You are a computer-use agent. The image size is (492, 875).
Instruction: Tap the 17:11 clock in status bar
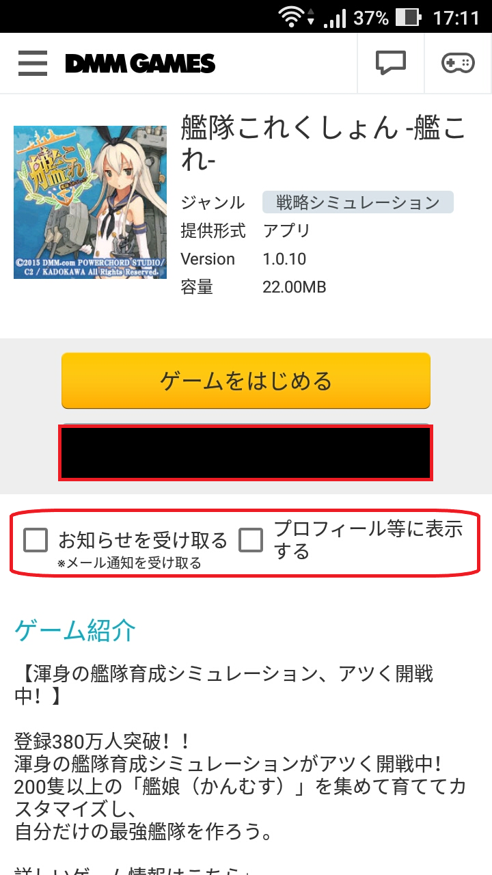[x=456, y=17]
